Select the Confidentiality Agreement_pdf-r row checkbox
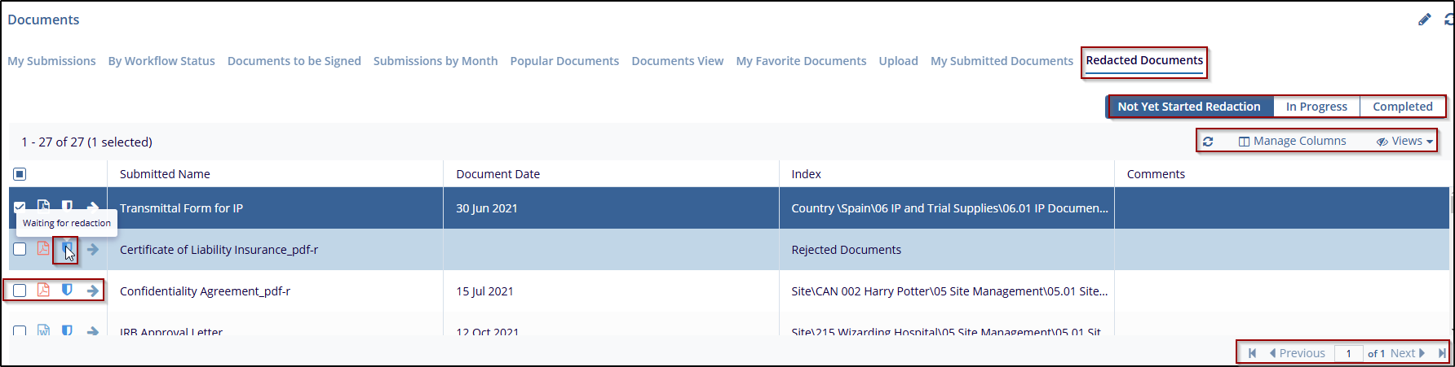The width and height of the screenshot is (1455, 367). click(x=20, y=291)
